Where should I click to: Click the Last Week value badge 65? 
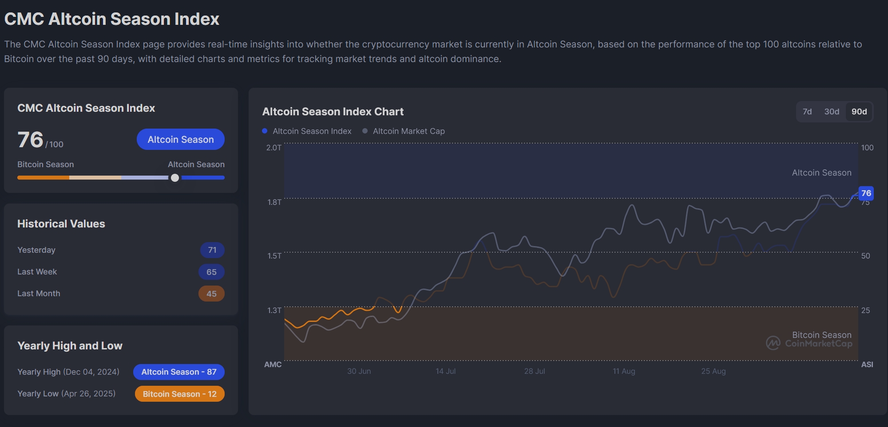tap(211, 272)
